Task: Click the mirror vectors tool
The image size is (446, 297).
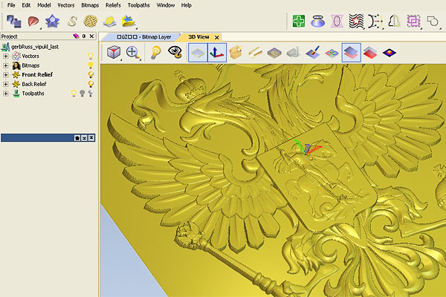Action: coord(394,22)
